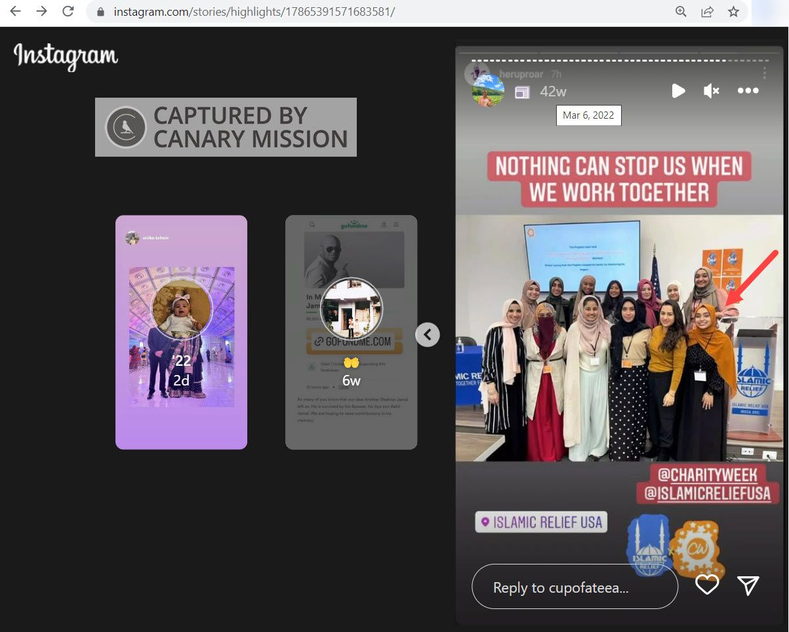The image size is (789, 632).
Task: Open the ISLAMIC RELIEF USA location sticker
Action: pyautogui.click(x=541, y=523)
